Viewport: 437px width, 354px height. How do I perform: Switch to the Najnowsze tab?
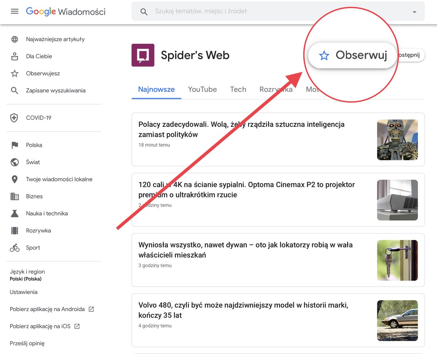[x=156, y=89]
